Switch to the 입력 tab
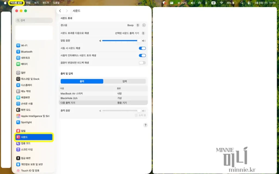279x174 pixels. tap(125, 81)
